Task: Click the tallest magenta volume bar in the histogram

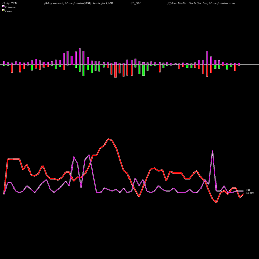Action: 80,56
